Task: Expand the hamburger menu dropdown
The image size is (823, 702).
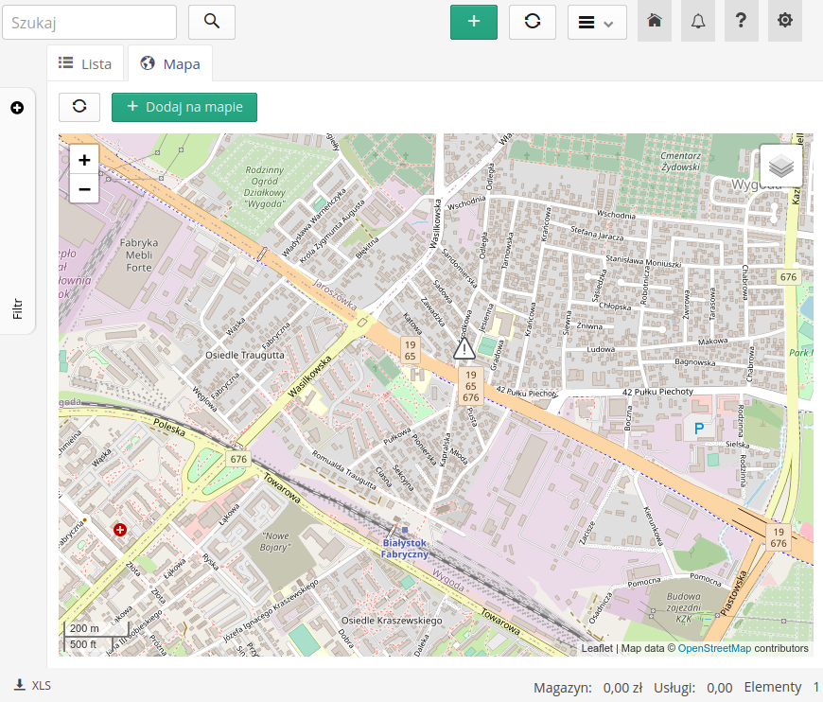Action: (597, 22)
